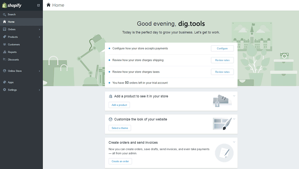Expand the Settings submenu arrow

point(39,90)
